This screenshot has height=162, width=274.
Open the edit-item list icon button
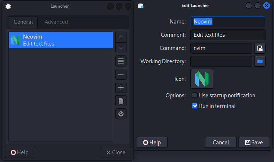[121, 61]
